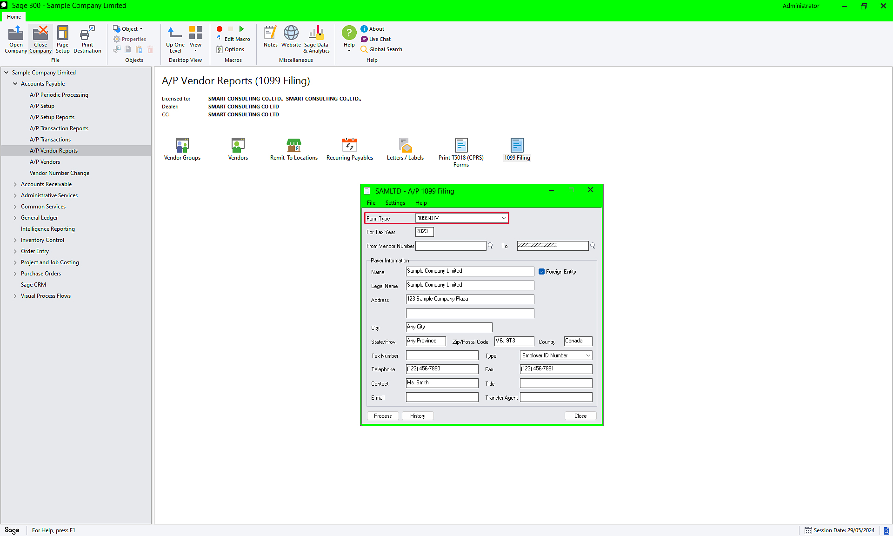Open Company from the ribbon
This screenshot has height=536, width=893.
pos(16,39)
